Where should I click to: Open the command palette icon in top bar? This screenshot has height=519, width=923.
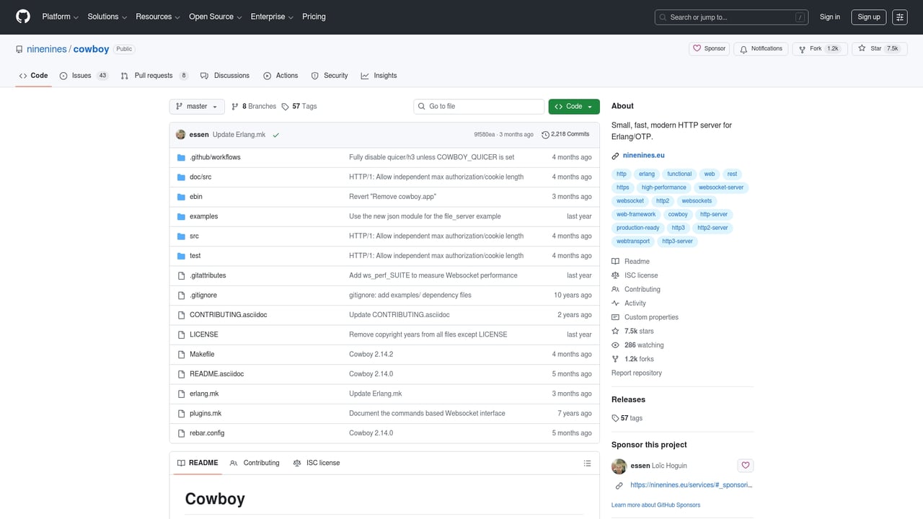coord(900,17)
